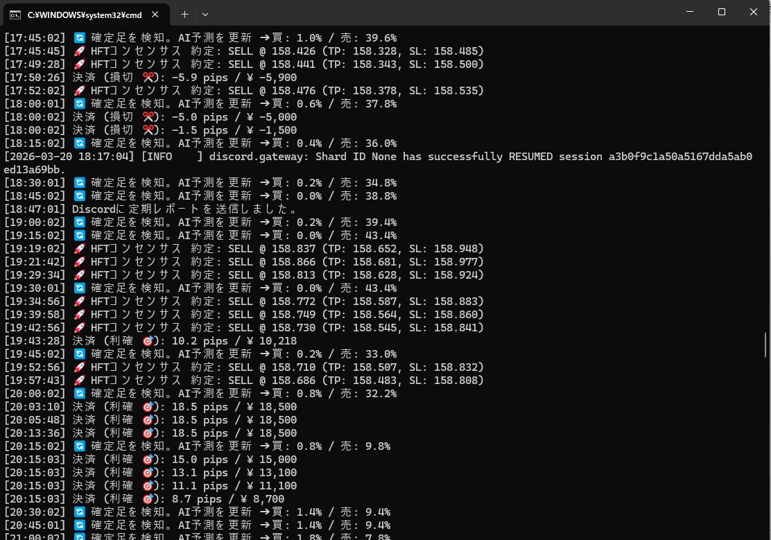
Task: Maximize the terminal window
Action: (721, 12)
